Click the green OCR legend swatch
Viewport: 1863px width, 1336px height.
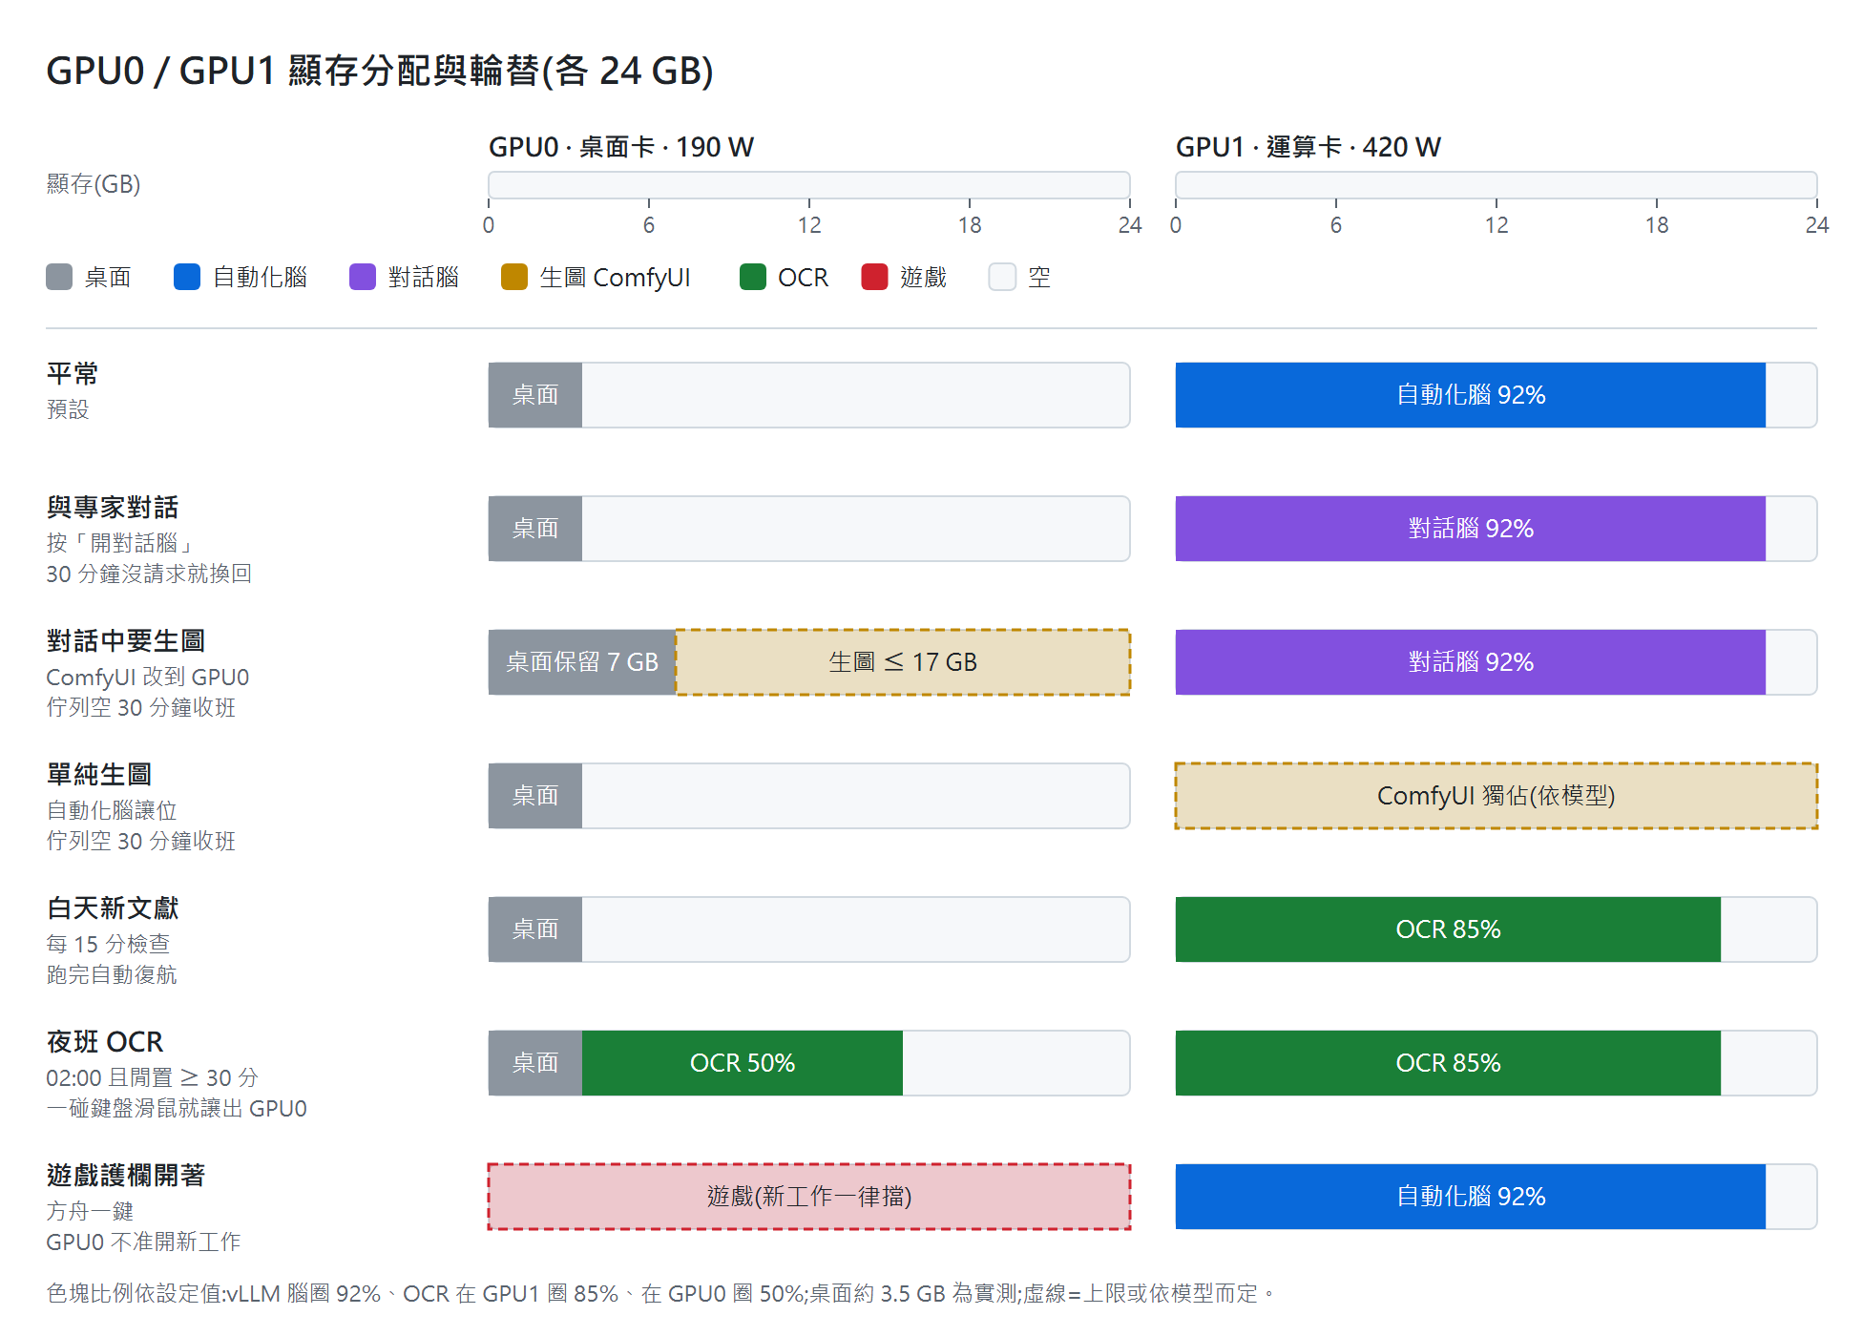tap(753, 277)
